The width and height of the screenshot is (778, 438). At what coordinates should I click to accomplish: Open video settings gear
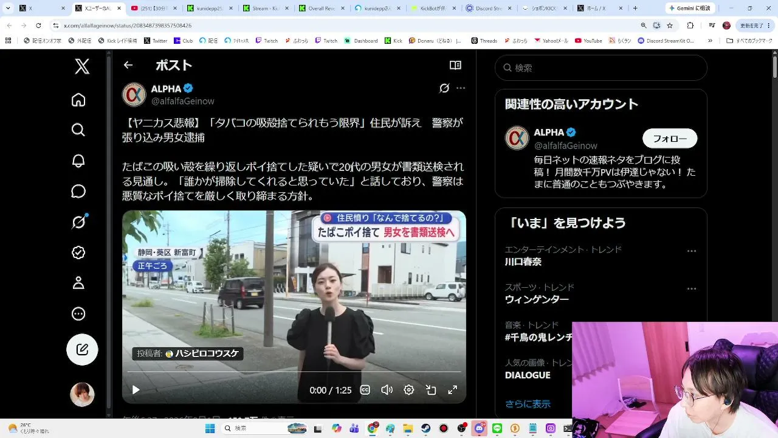(409, 390)
